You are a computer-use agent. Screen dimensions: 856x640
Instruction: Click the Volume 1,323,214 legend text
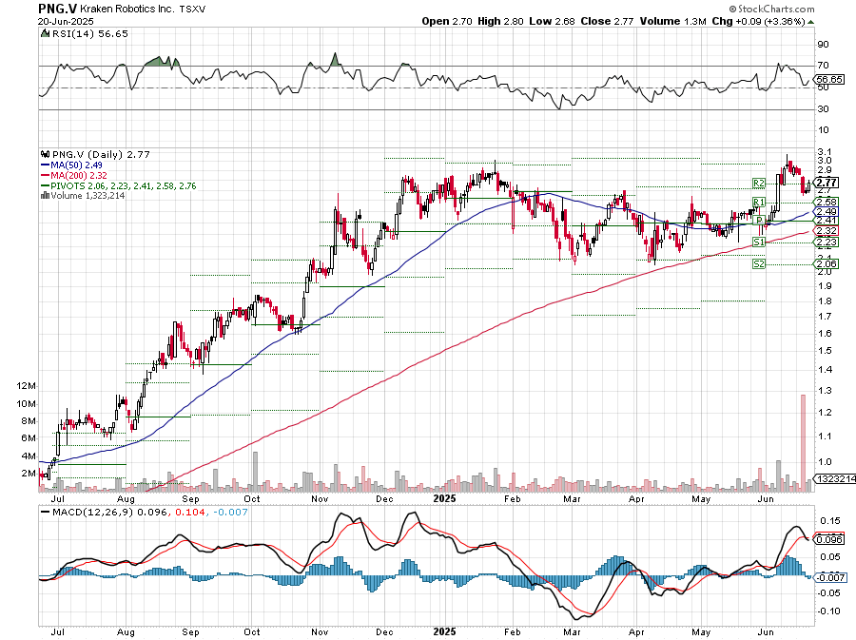[88, 196]
